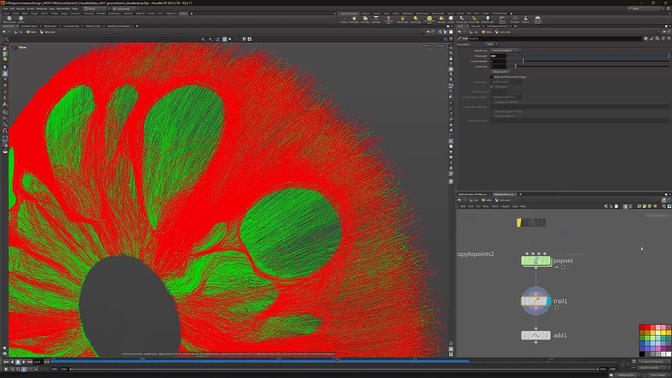The image size is (672, 378).
Task: Add an Area Light from the shelf
Action: 376,19
